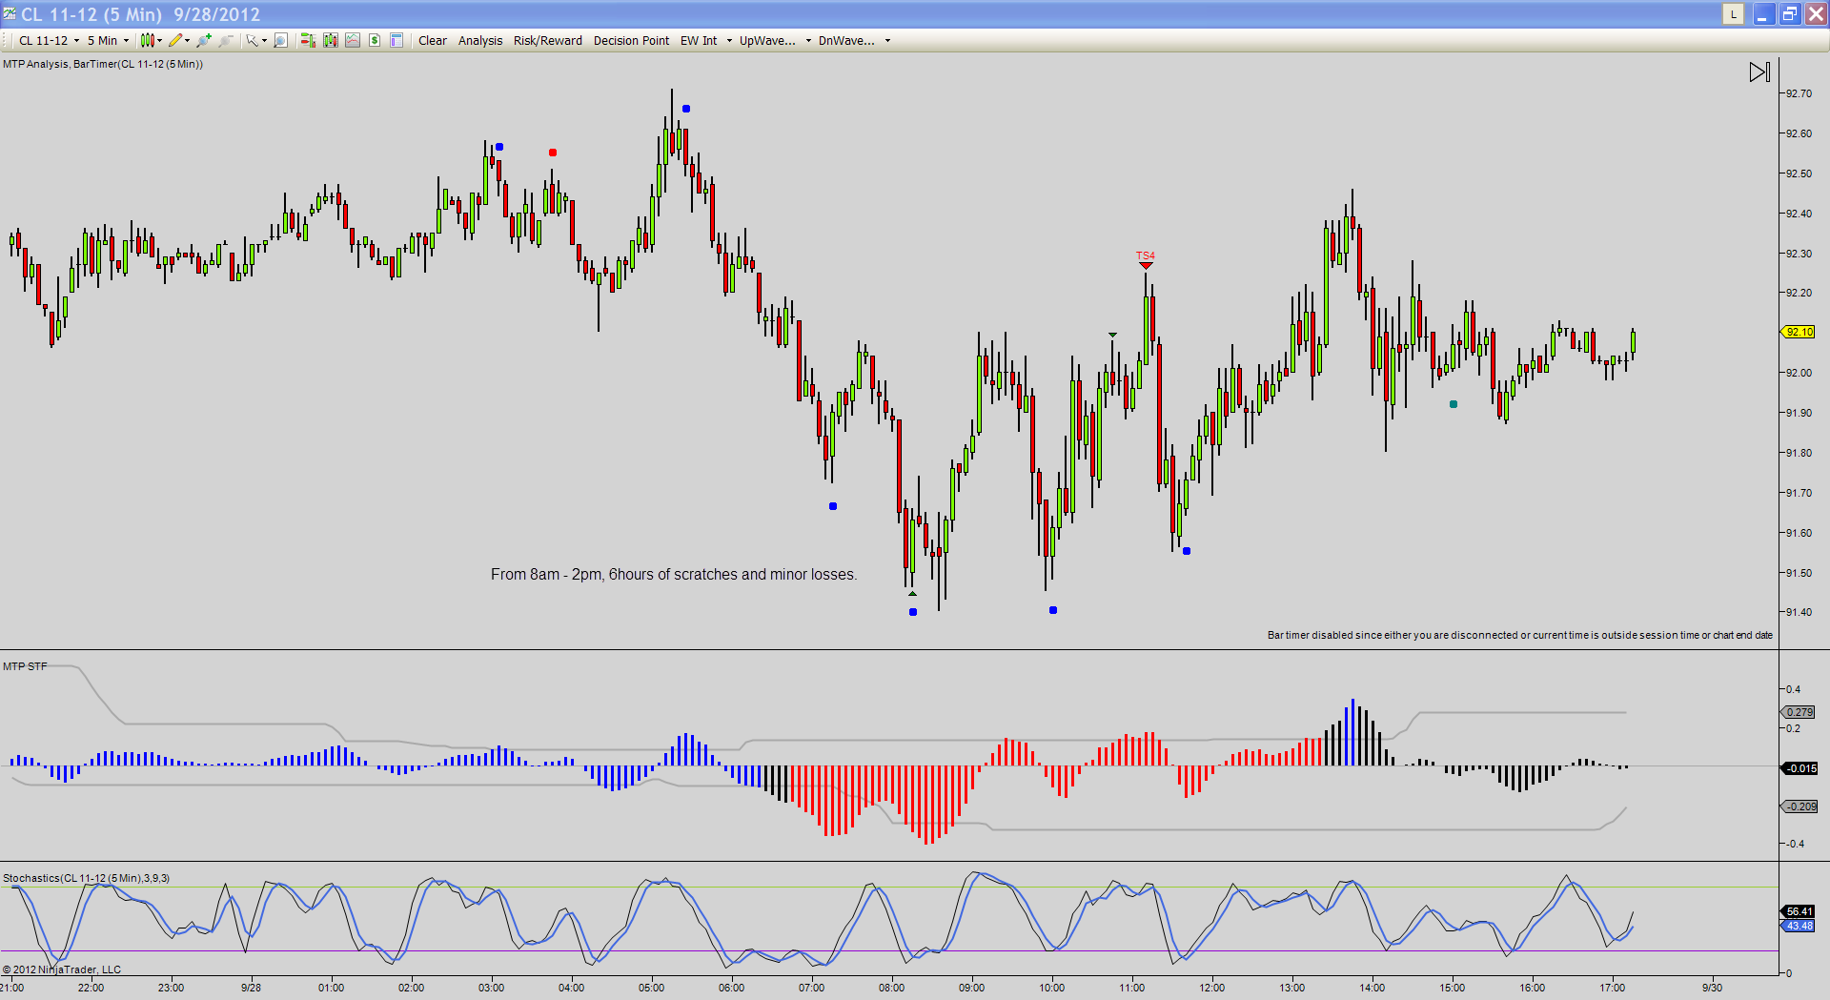The image size is (1830, 1000).
Task: Click the zoom in magnifier icon
Action: tap(203, 40)
